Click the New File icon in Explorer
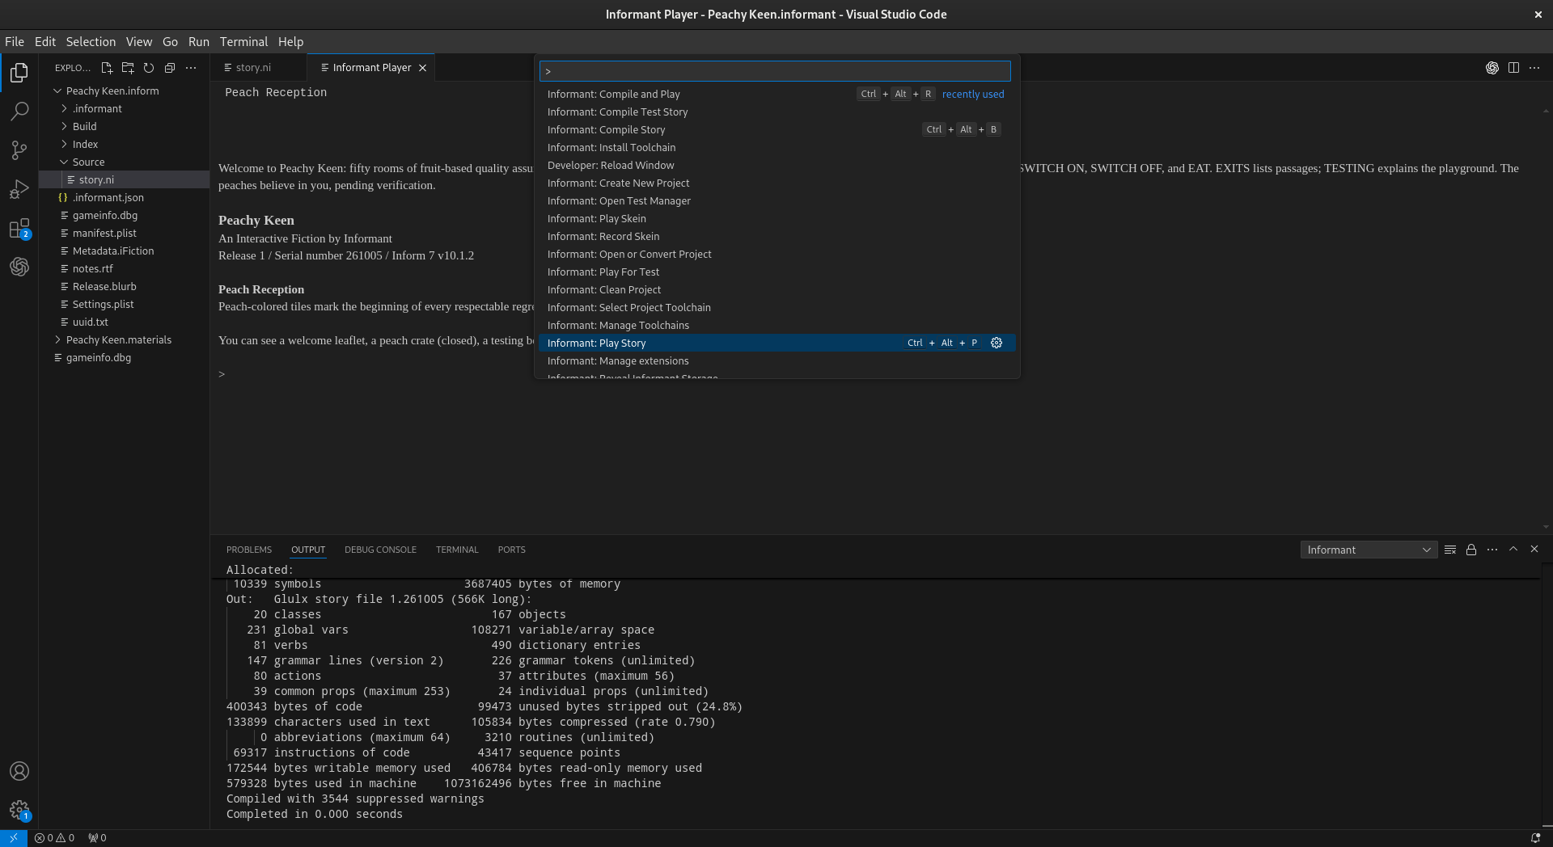Image resolution: width=1553 pixels, height=847 pixels. coord(107,68)
